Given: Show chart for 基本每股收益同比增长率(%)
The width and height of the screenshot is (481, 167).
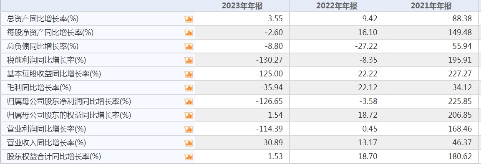Looking at the screenshot, I should click(188, 74).
